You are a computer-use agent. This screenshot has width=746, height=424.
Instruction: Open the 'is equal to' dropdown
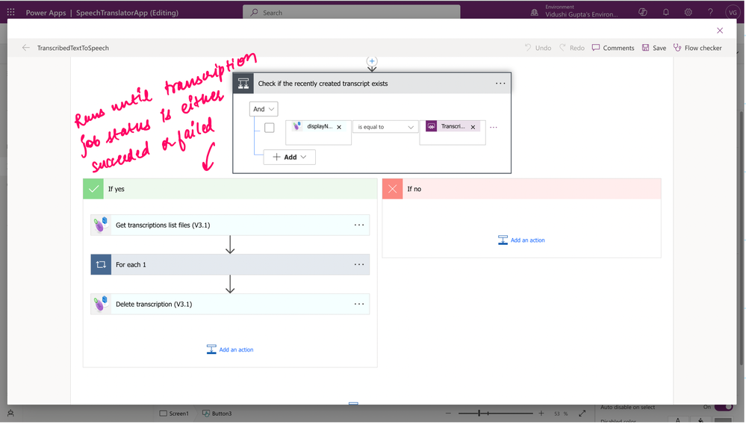385,127
